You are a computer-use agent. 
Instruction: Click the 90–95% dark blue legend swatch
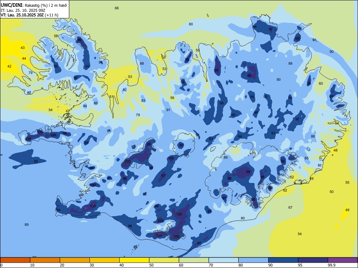point(283,260)
